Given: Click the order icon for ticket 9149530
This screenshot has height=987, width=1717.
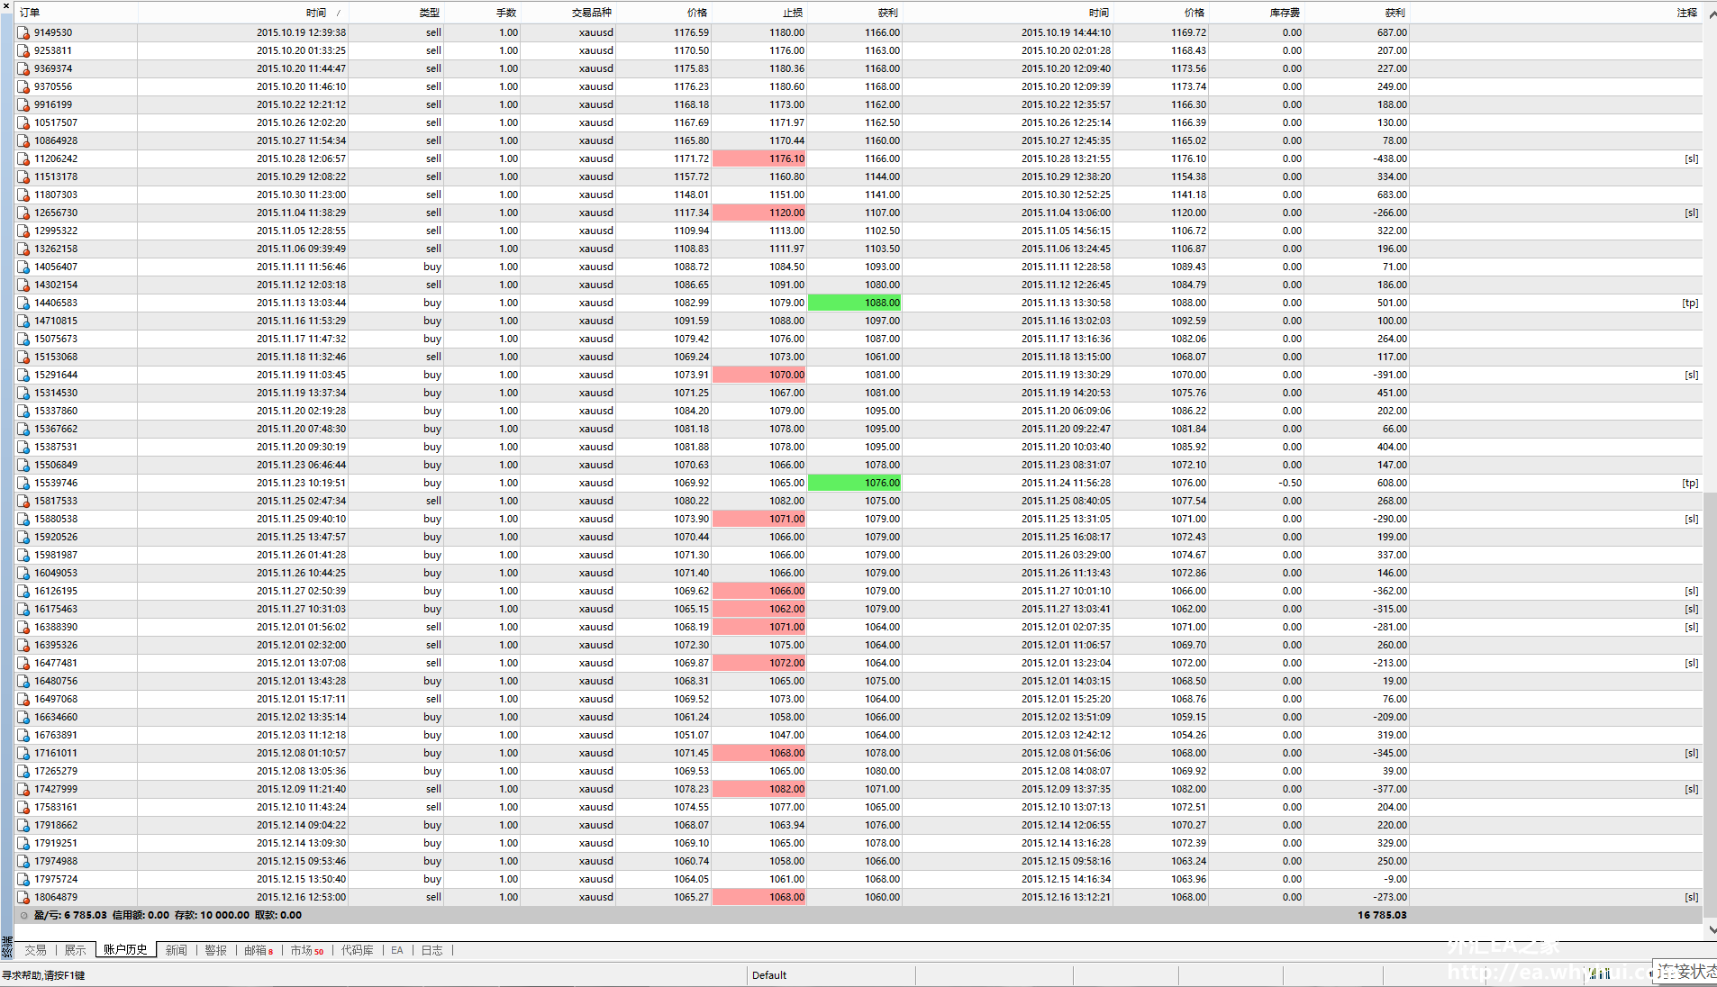Looking at the screenshot, I should tap(23, 32).
